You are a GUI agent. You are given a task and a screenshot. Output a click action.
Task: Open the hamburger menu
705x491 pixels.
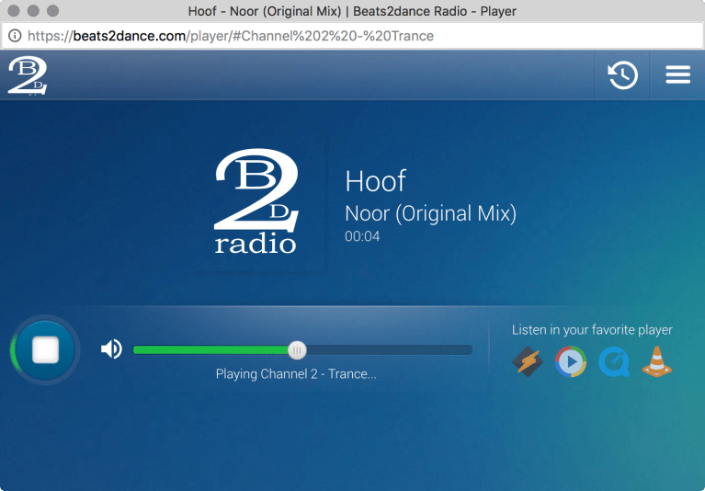click(x=677, y=75)
